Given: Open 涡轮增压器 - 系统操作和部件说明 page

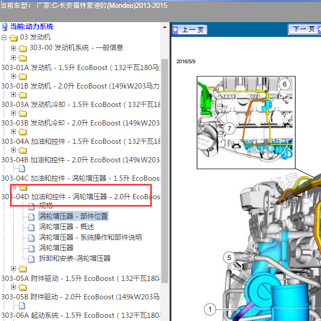Looking at the screenshot, I should coord(90,237).
